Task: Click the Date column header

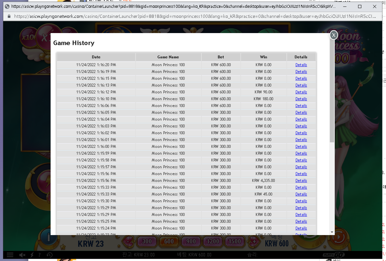Action: 96,57
